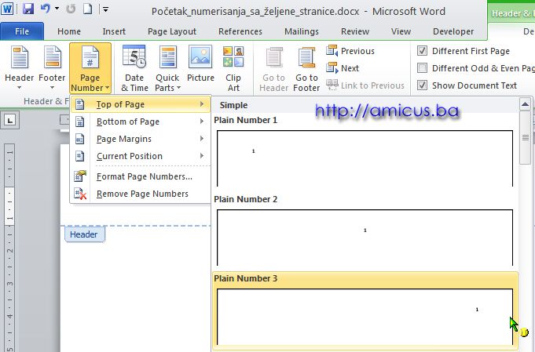
Task: Create a new document from quick access toolbar
Action: pyautogui.click(x=88, y=9)
